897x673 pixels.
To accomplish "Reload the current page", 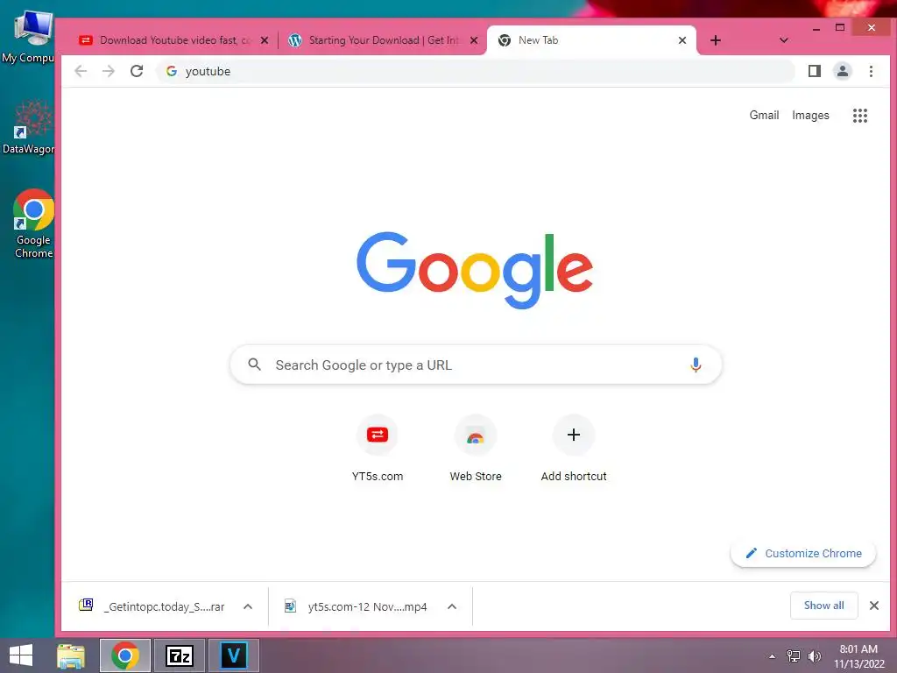I will 136,71.
